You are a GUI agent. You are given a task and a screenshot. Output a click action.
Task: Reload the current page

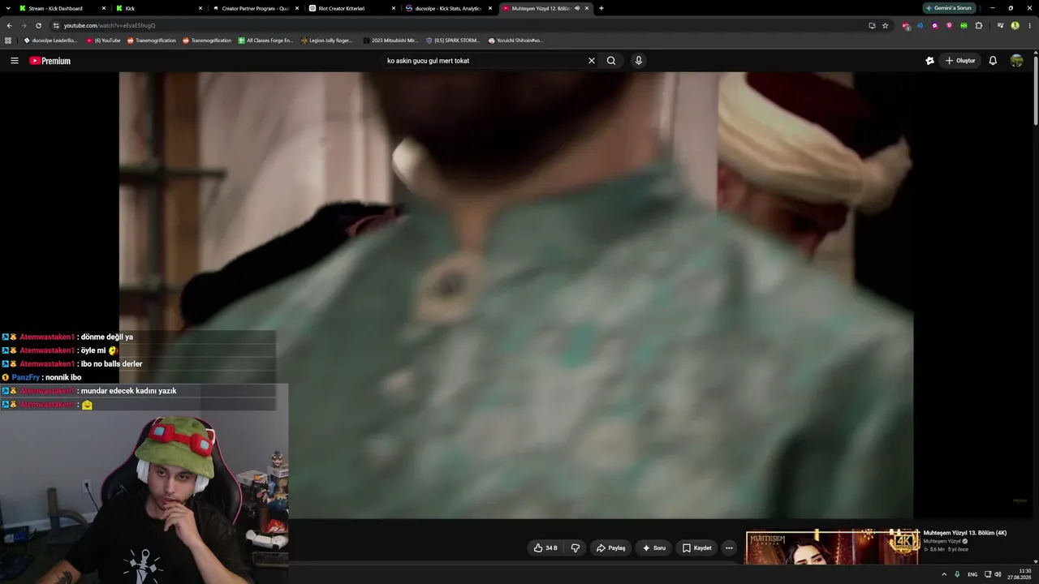(38, 25)
